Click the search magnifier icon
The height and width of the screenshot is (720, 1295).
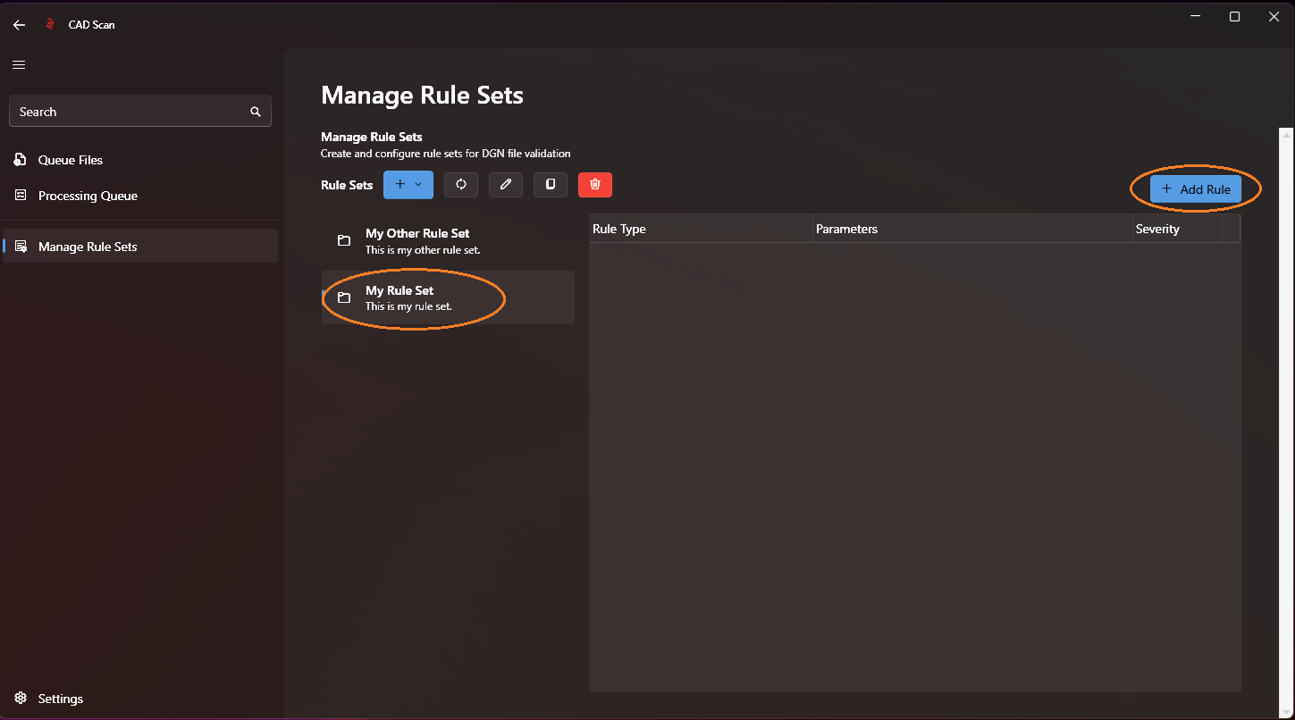pos(256,112)
